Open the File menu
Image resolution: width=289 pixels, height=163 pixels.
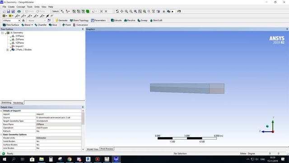(x=4, y=7)
